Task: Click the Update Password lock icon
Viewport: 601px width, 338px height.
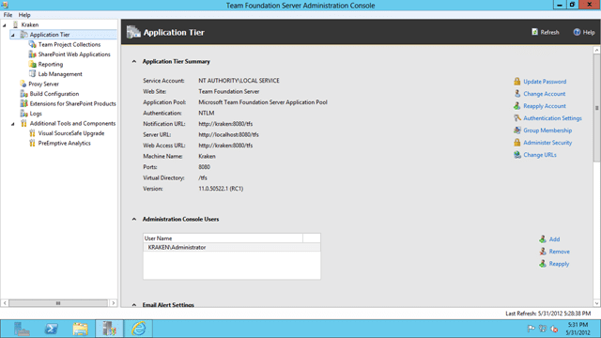Action: 517,82
